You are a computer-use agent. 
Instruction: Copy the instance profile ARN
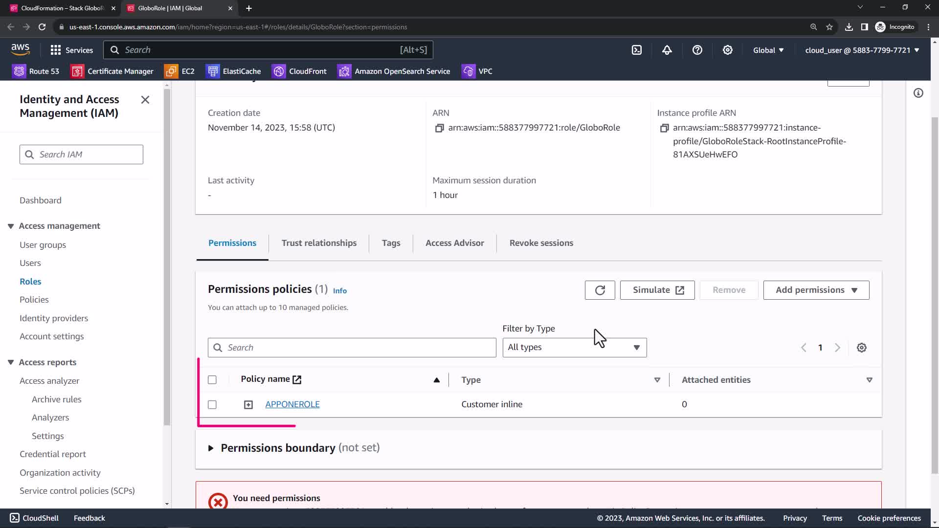click(664, 128)
